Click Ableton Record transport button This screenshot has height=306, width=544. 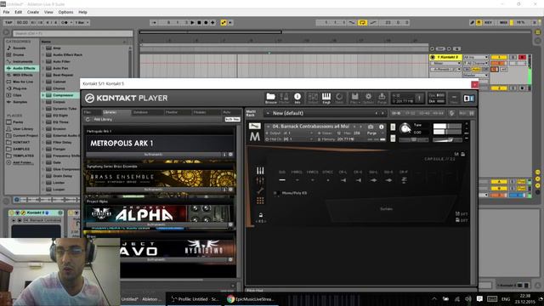[206, 23]
